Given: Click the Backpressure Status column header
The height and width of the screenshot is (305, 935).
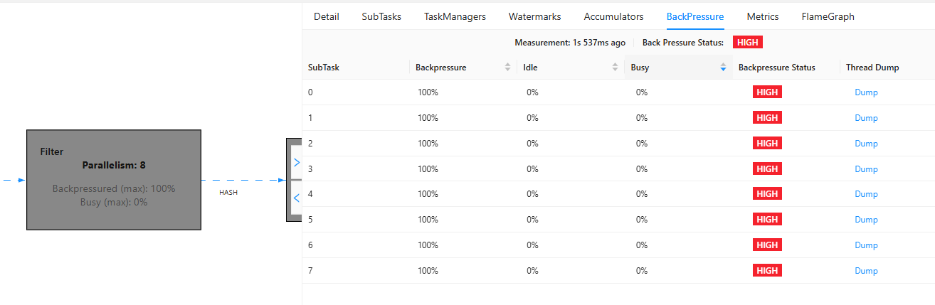Looking at the screenshot, I should point(777,68).
